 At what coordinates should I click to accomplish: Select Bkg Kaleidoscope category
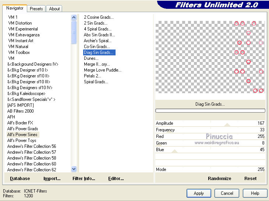[x=26, y=94]
